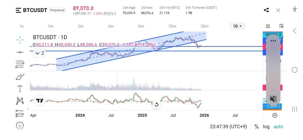Toggle the auto scale option

point(278,127)
